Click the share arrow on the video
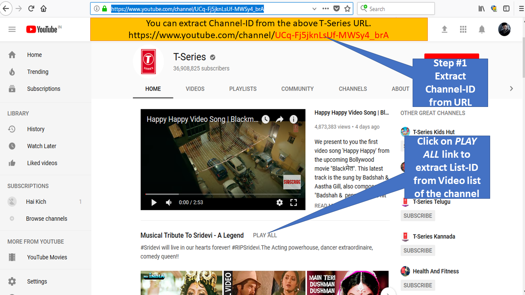The height and width of the screenshot is (295, 525). (x=279, y=119)
